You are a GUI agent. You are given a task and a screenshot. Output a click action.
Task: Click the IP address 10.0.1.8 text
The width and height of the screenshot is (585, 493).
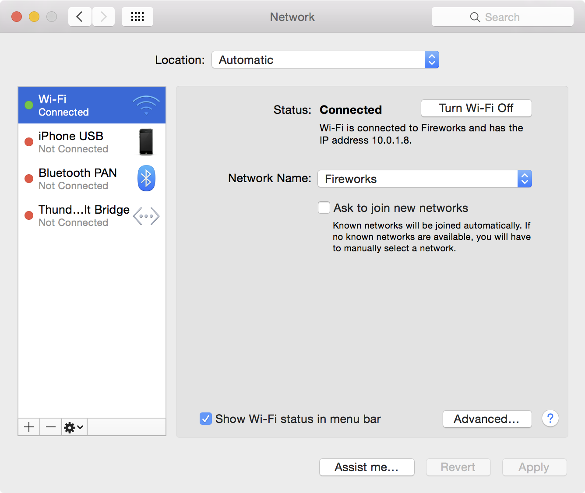[366, 141]
